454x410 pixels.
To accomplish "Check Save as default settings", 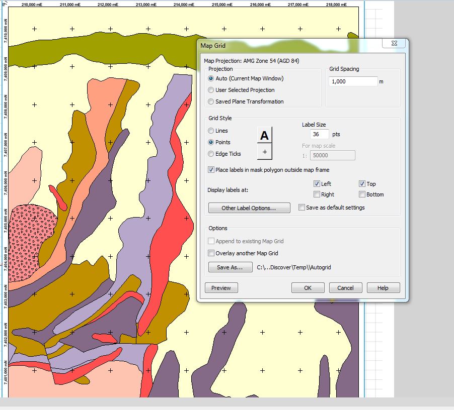I will (301, 208).
